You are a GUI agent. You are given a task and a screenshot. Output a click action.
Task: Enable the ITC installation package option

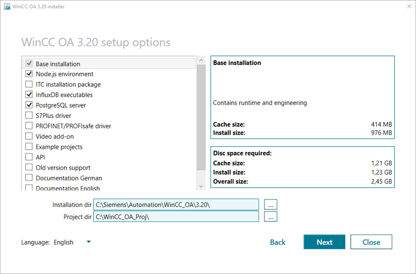click(29, 85)
